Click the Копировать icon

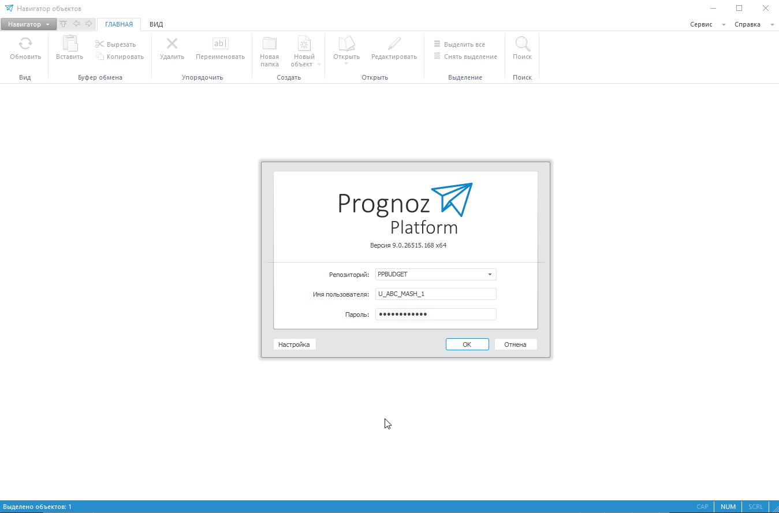[x=100, y=57]
